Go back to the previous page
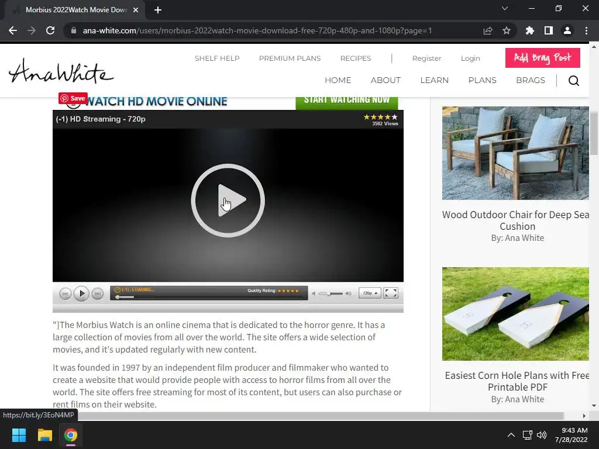 pos(13,30)
